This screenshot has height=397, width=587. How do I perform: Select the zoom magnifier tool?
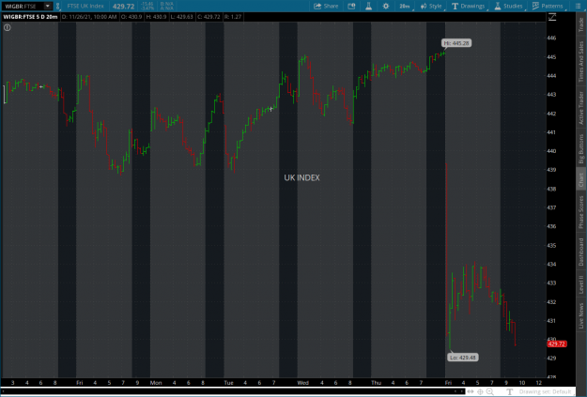[489, 391]
